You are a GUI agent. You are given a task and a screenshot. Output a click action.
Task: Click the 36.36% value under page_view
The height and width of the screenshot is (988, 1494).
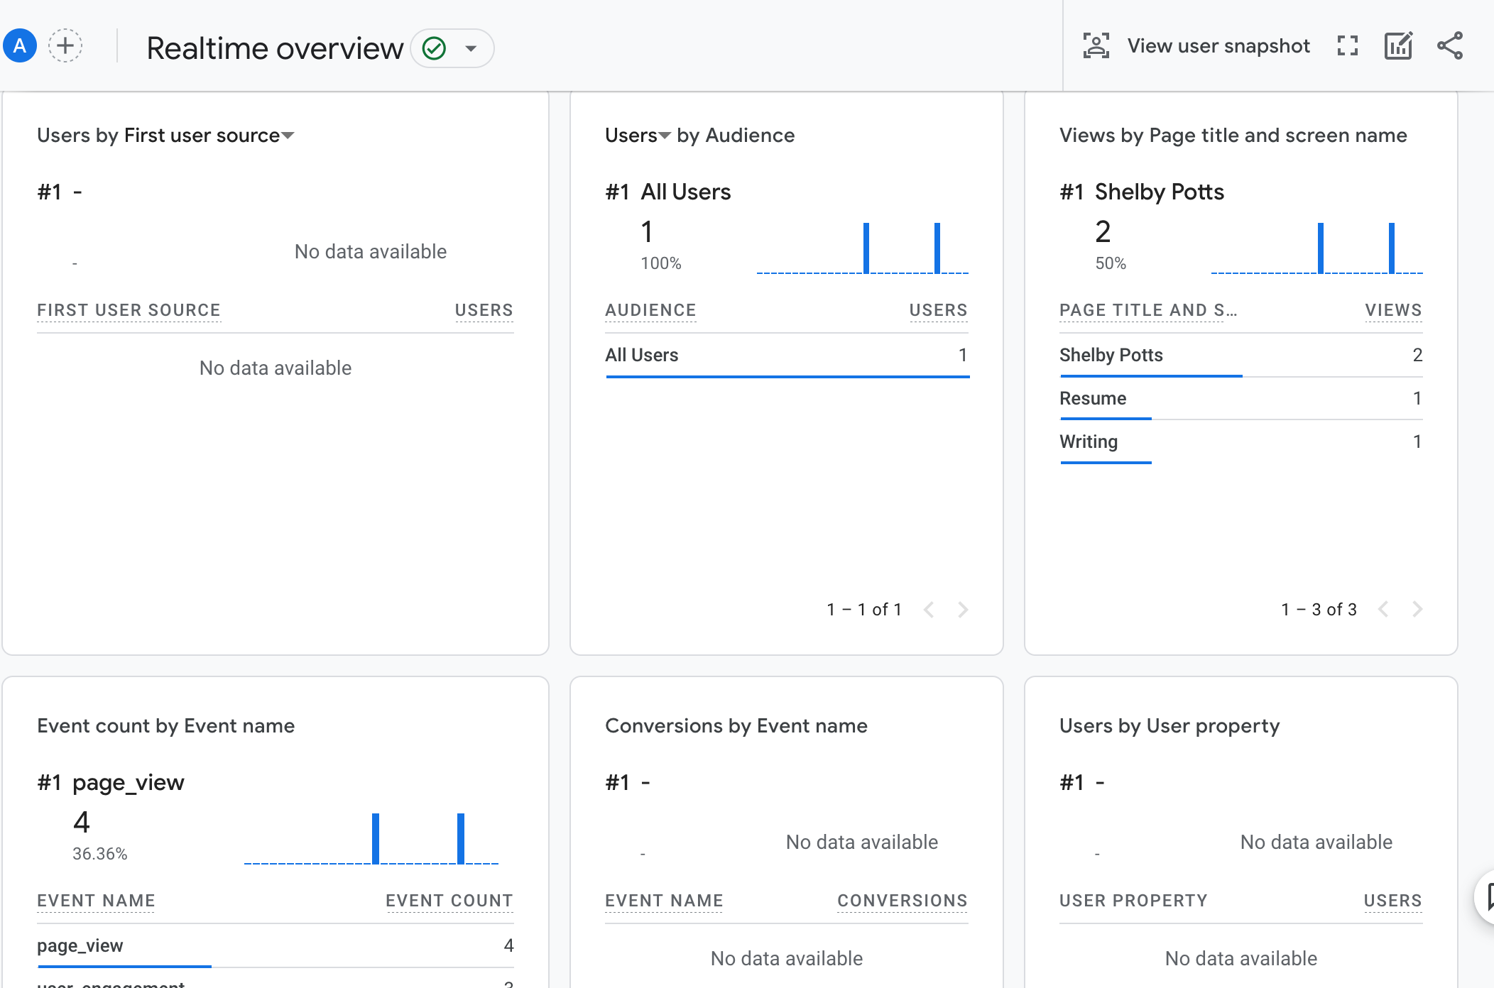[99, 854]
